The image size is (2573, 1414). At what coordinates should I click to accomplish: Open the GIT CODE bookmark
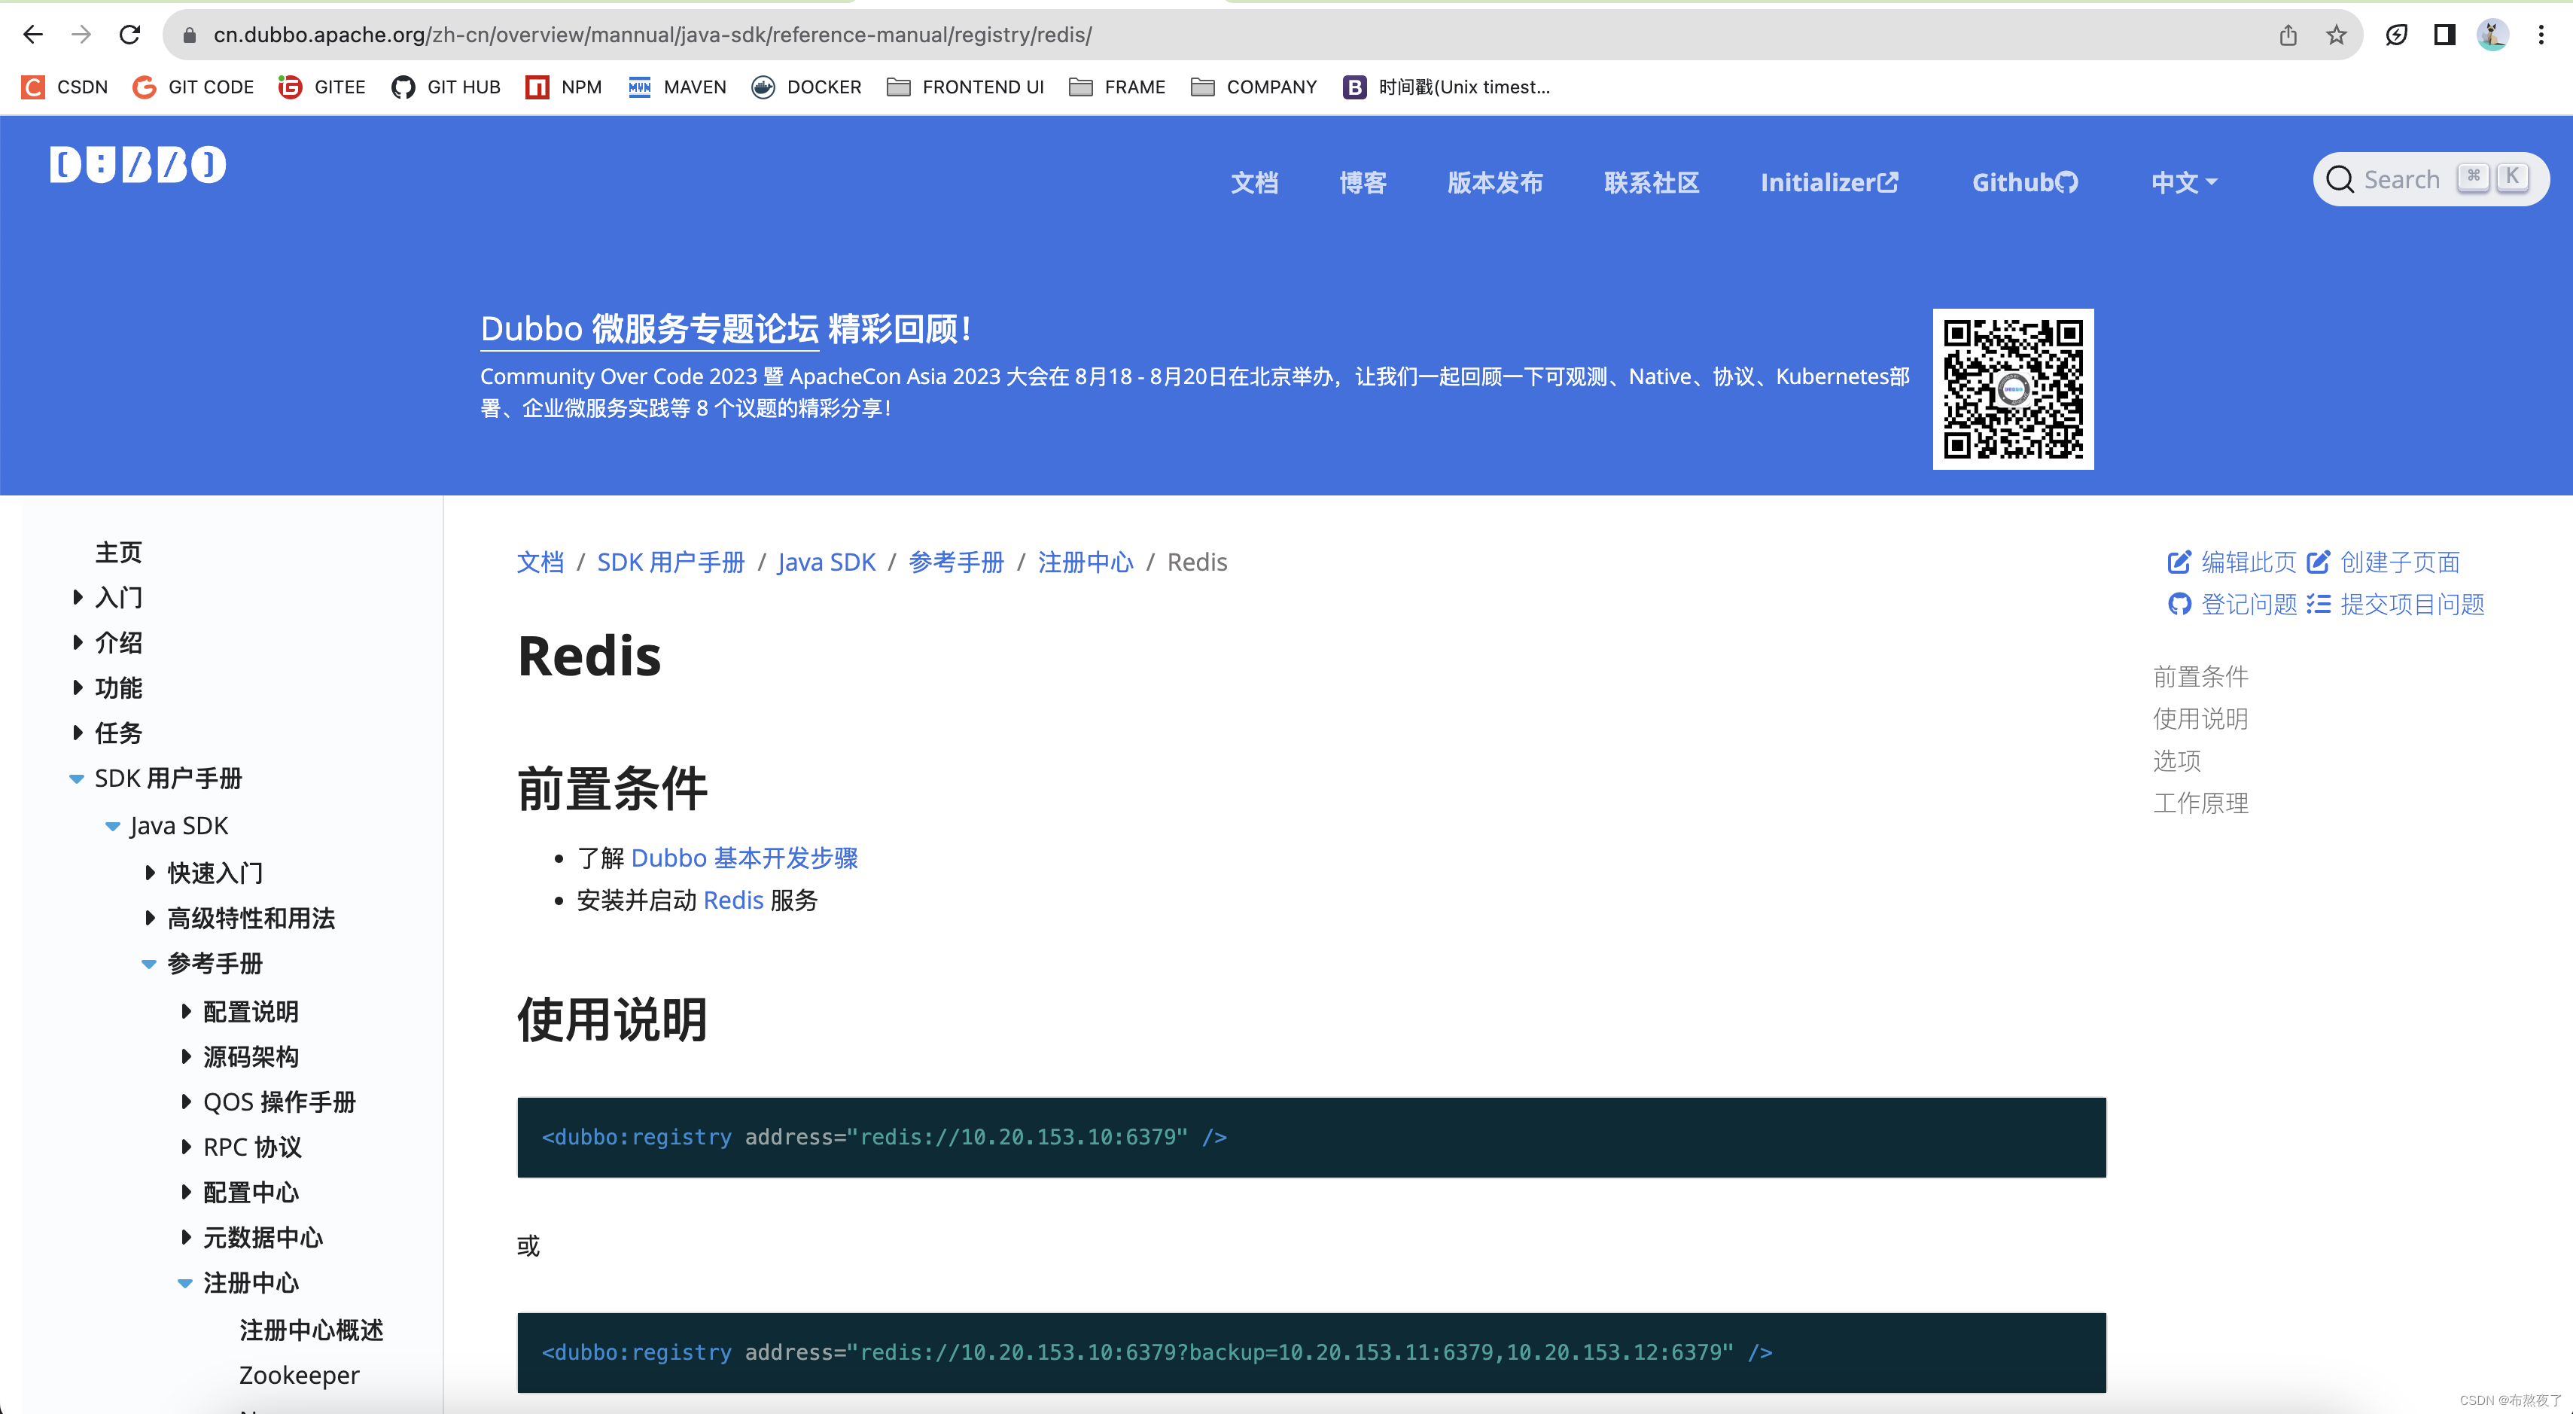193,87
